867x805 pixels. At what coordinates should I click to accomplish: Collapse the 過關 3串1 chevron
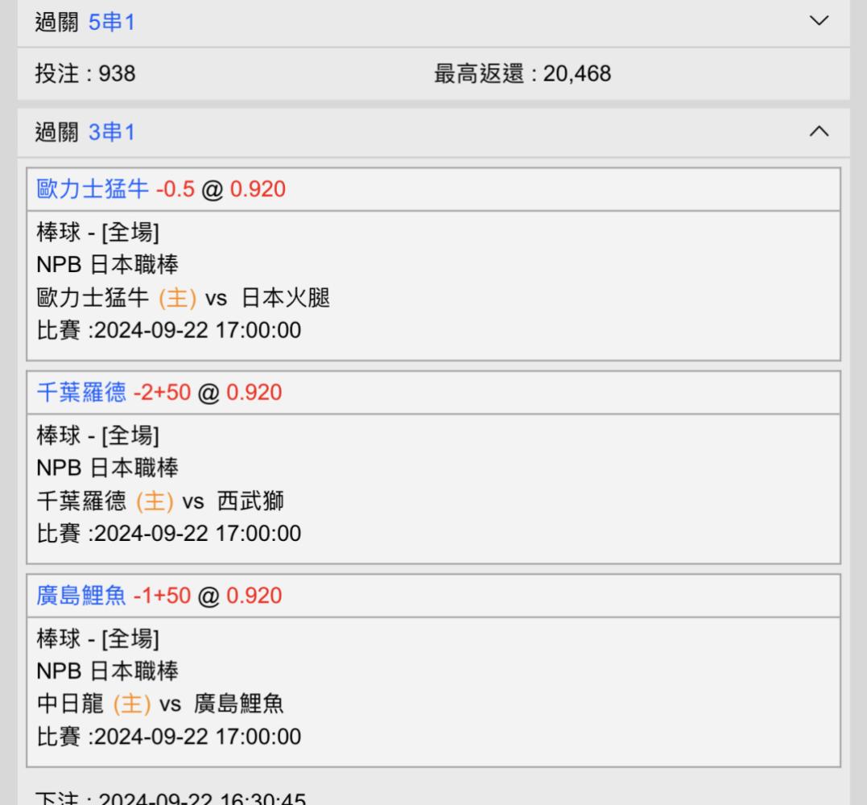[x=819, y=131]
